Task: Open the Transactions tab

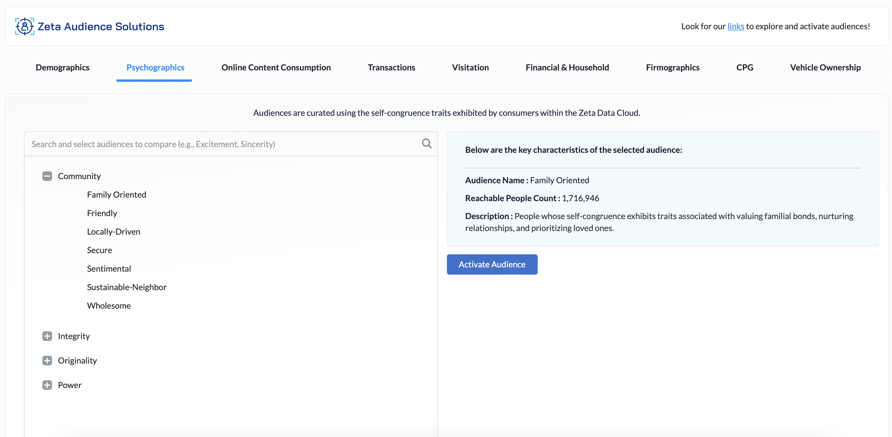Action: click(x=391, y=67)
